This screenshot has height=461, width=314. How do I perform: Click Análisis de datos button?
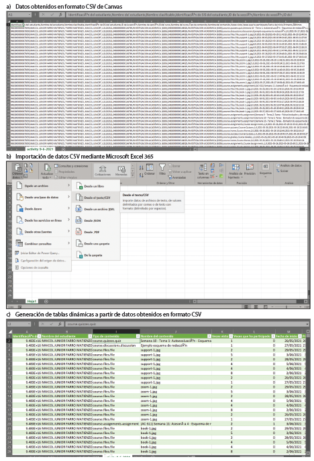[x=289, y=165]
